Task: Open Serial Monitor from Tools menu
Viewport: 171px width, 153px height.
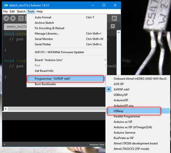Action: click(66, 39)
